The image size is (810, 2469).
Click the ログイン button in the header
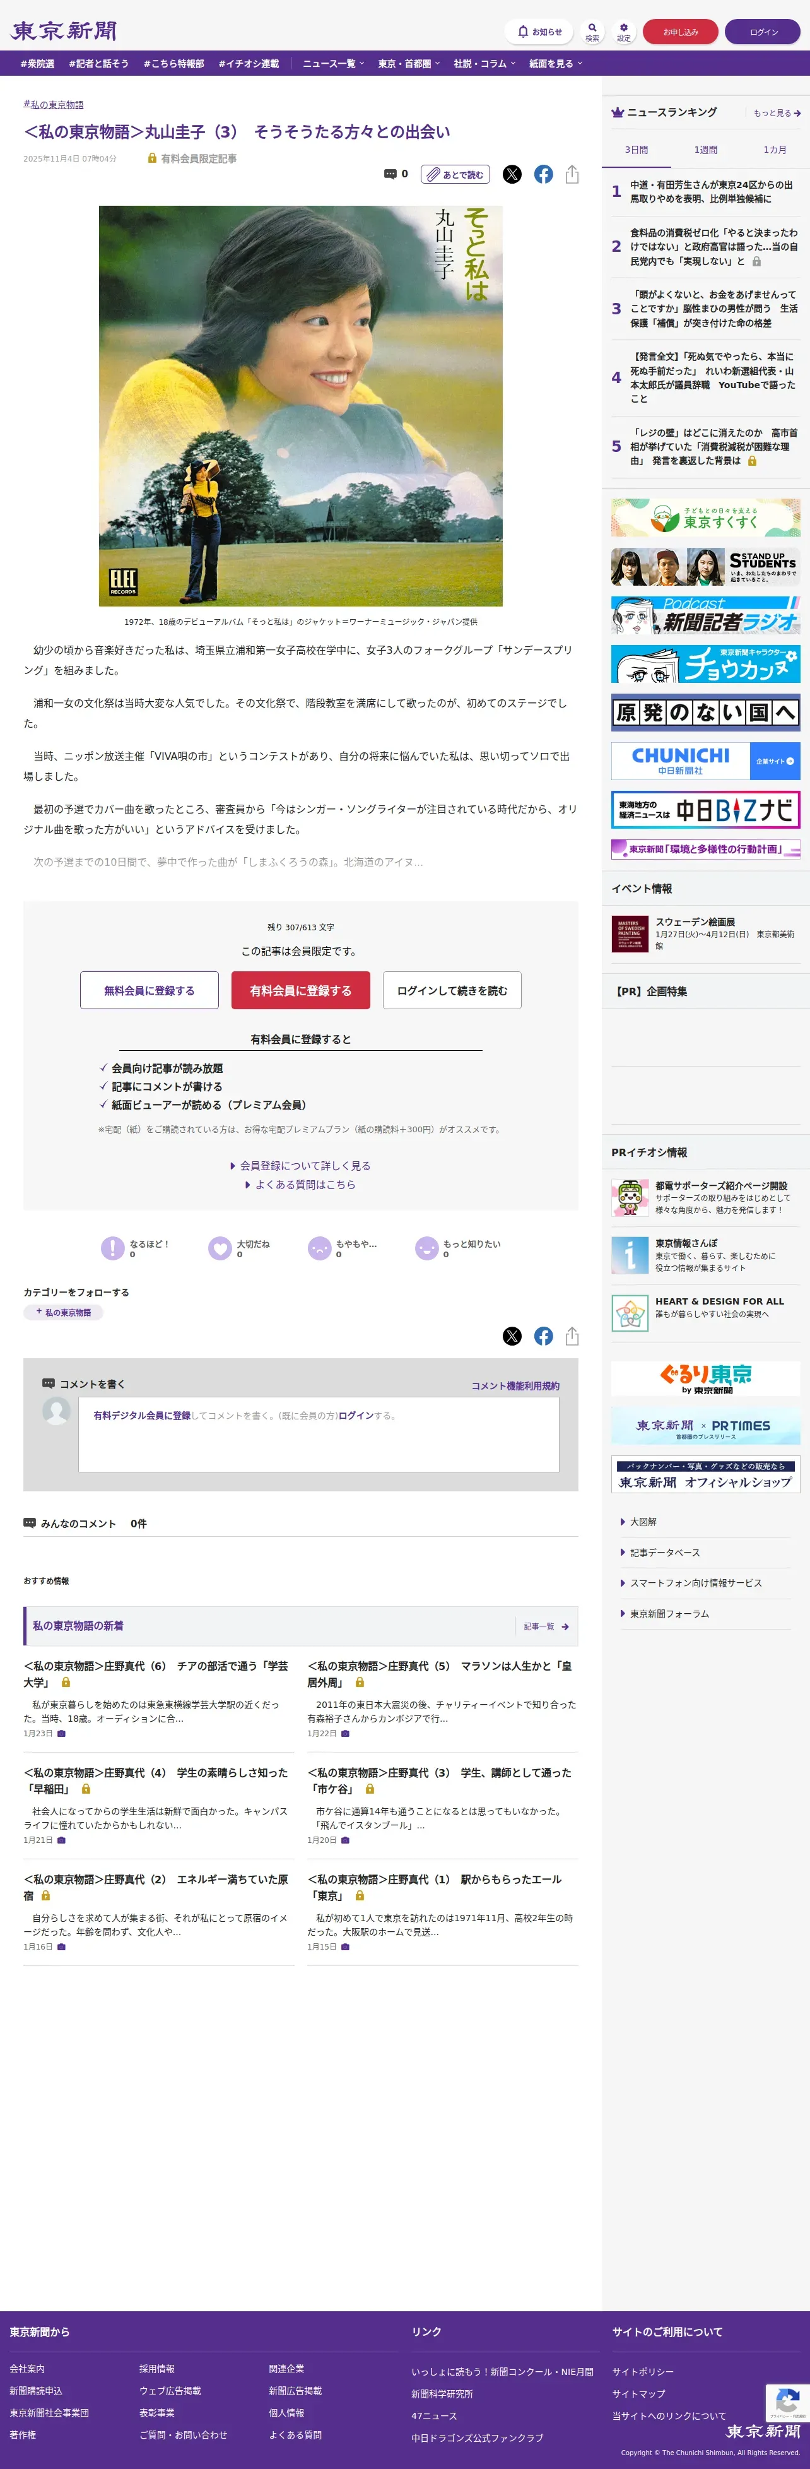pos(763,32)
